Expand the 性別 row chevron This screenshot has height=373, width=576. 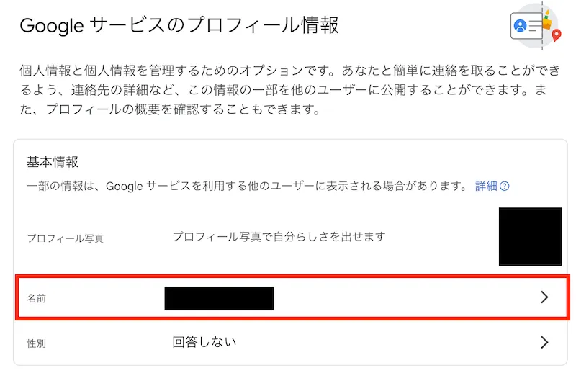click(544, 342)
